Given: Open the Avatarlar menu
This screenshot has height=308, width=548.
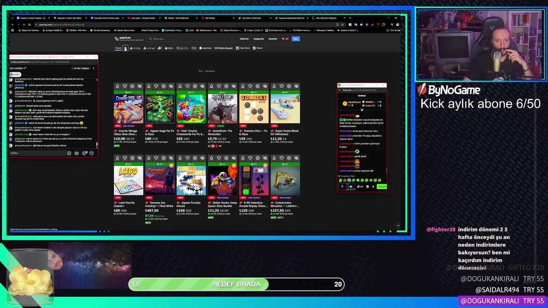Looking at the screenshot, I should (273, 38).
